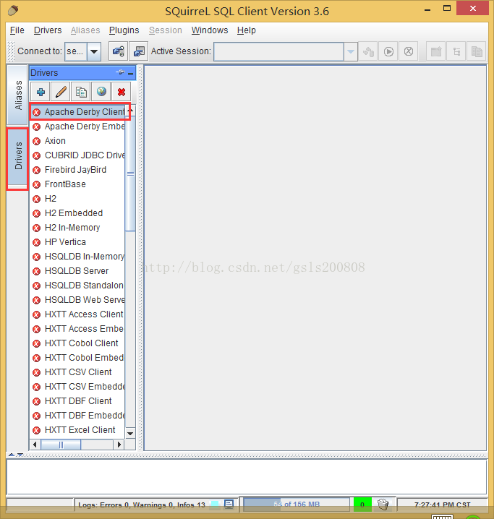Click the disabled new worksheet icon
This screenshot has height=519, width=494.
point(436,51)
